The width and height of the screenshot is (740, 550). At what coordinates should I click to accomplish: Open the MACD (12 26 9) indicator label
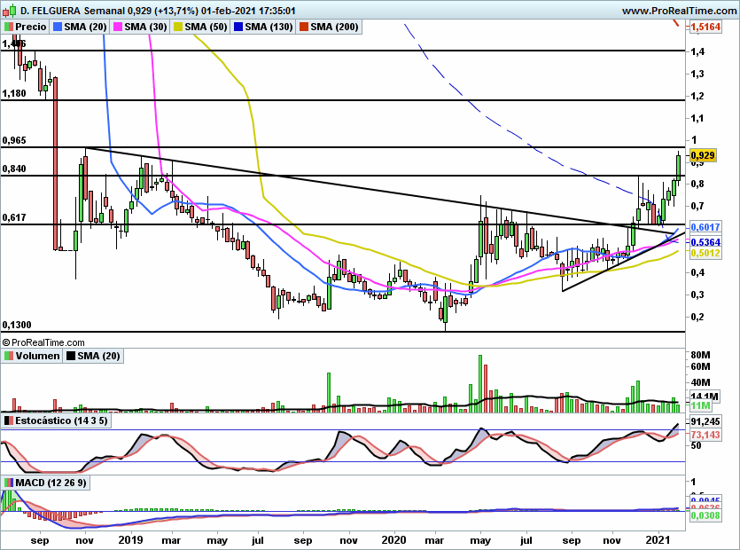click(x=46, y=483)
